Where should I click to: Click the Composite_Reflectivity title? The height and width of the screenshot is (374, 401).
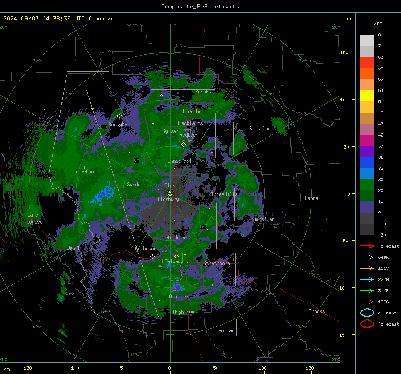tap(200, 7)
